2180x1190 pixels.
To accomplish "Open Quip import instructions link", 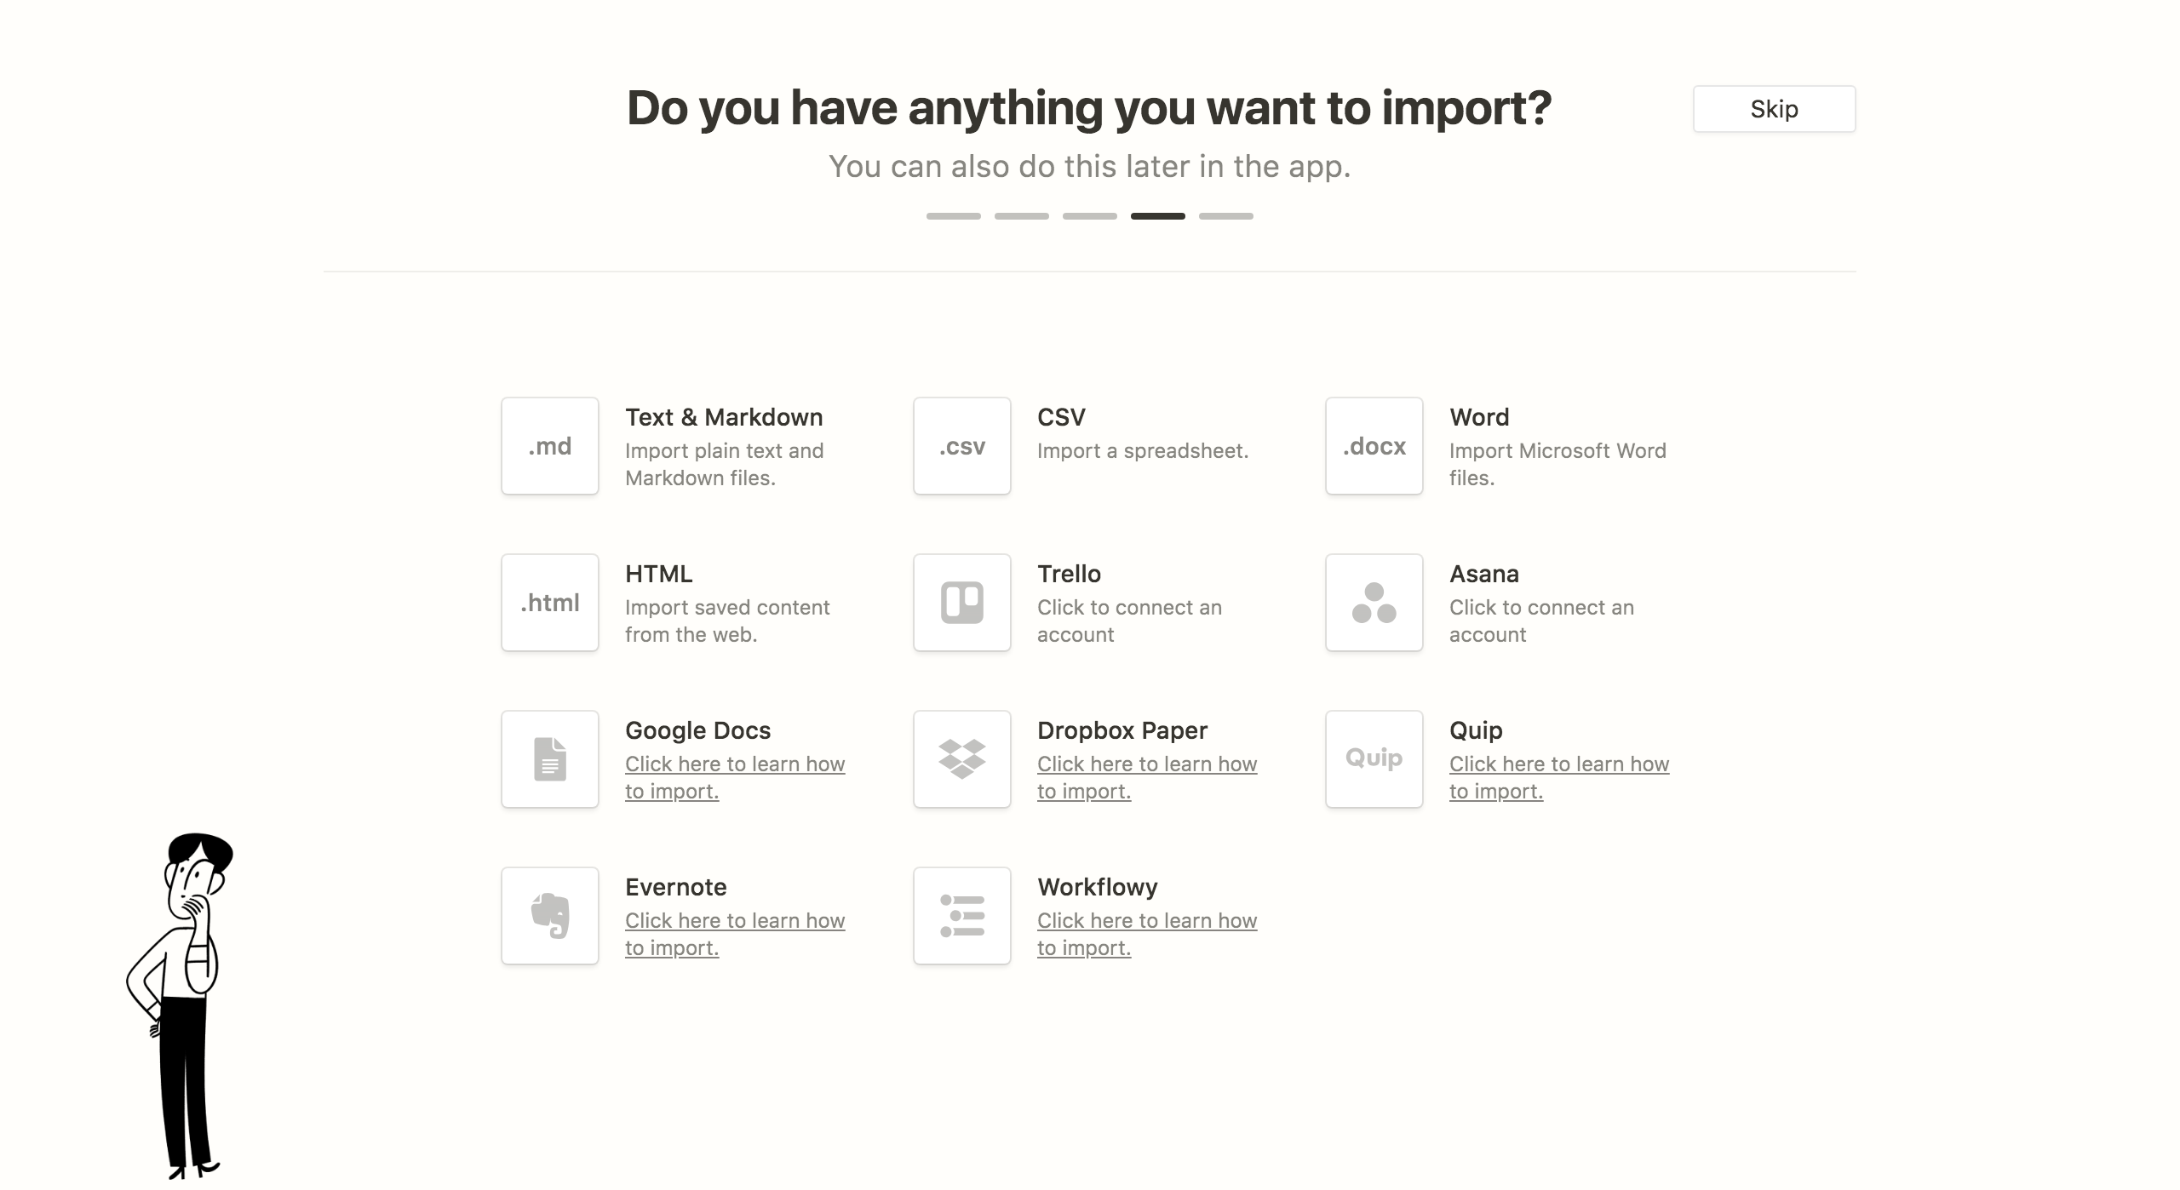I will coord(1559,777).
